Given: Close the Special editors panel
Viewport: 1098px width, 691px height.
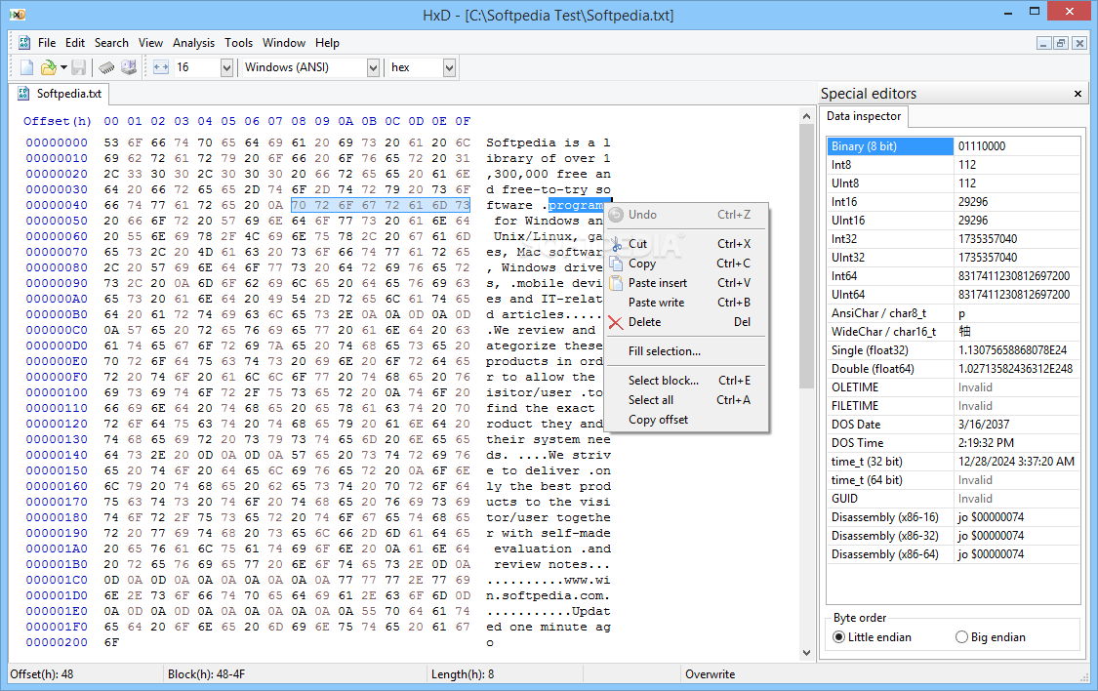Looking at the screenshot, I should click(1078, 93).
